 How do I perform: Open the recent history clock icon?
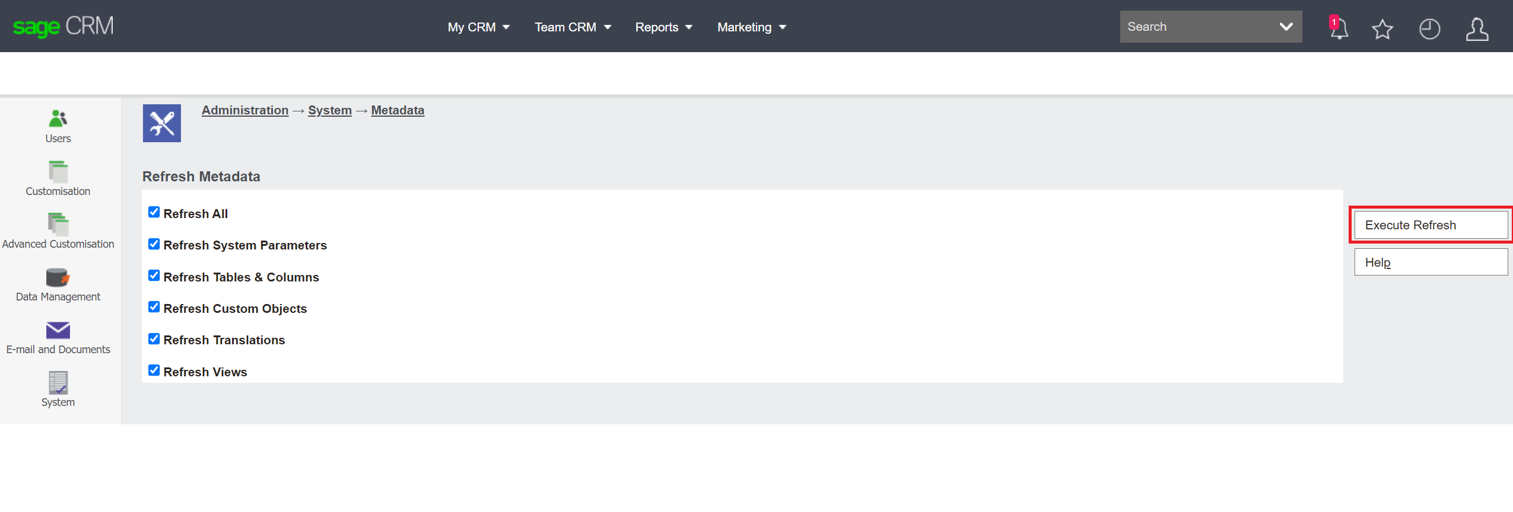point(1429,28)
